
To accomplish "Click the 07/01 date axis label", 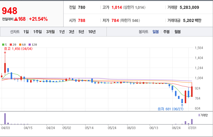I will (x=192, y=128).
